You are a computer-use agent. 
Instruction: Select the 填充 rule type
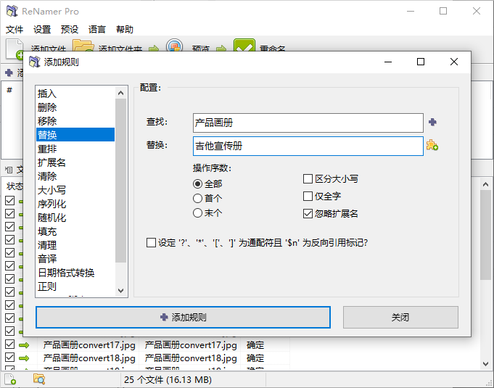click(75, 231)
